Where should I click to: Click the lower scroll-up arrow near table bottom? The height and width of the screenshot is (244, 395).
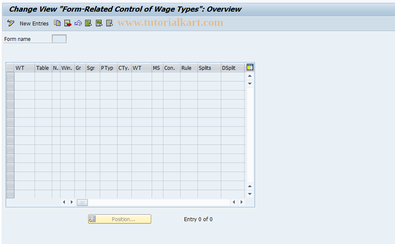coord(250,186)
